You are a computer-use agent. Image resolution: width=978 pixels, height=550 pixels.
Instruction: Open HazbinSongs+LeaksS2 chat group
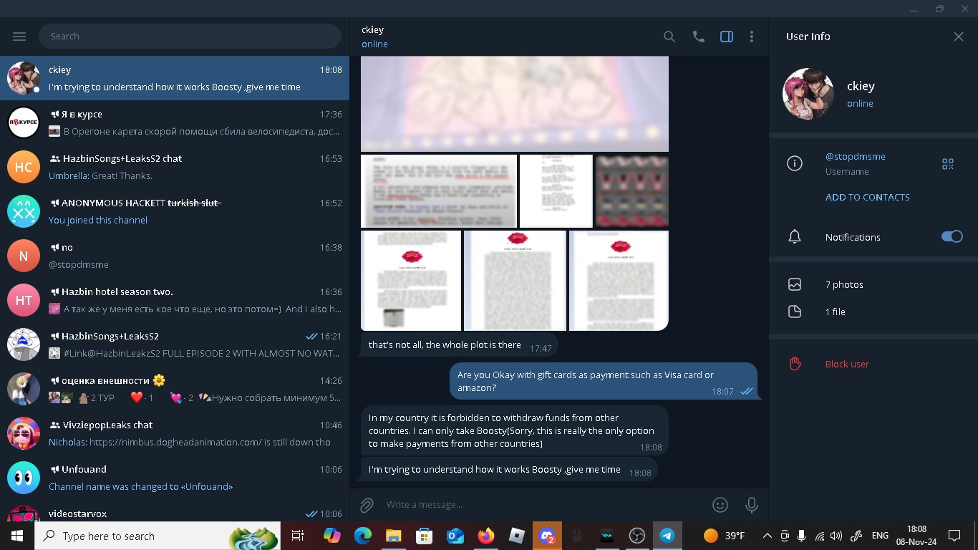click(x=175, y=167)
